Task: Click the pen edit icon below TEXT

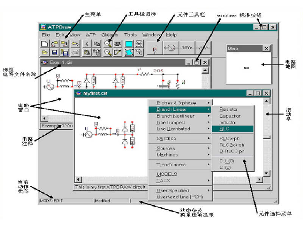Action: point(117,52)
